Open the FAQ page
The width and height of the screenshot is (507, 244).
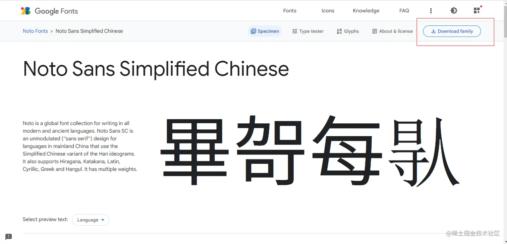pyautogui.click(x=404, y=11)
